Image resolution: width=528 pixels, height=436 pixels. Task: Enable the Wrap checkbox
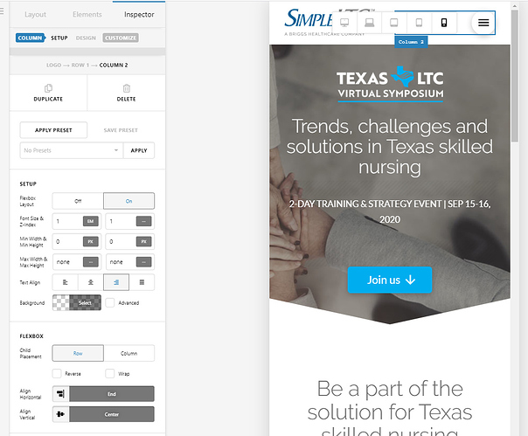click(110, 373)
